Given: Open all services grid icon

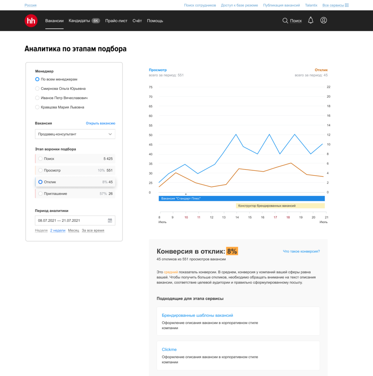Looking at the screenshot, I should click(x=347, y=5).
